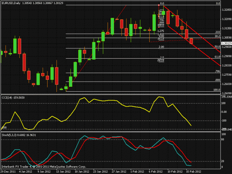Click the 15 Feb 2012 date label
This screenshot has width=232, height=174.
[194, 172]
